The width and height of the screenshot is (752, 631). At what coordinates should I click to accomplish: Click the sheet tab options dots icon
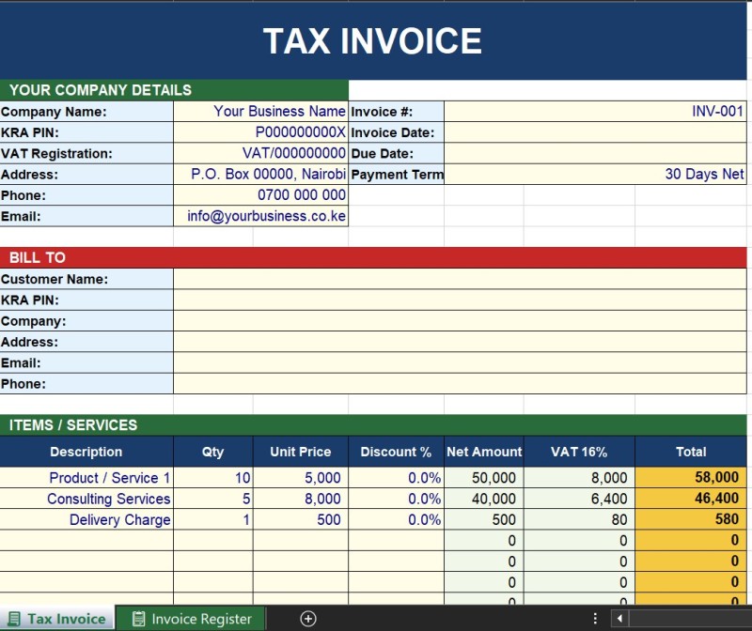click(x=595, y=619)
